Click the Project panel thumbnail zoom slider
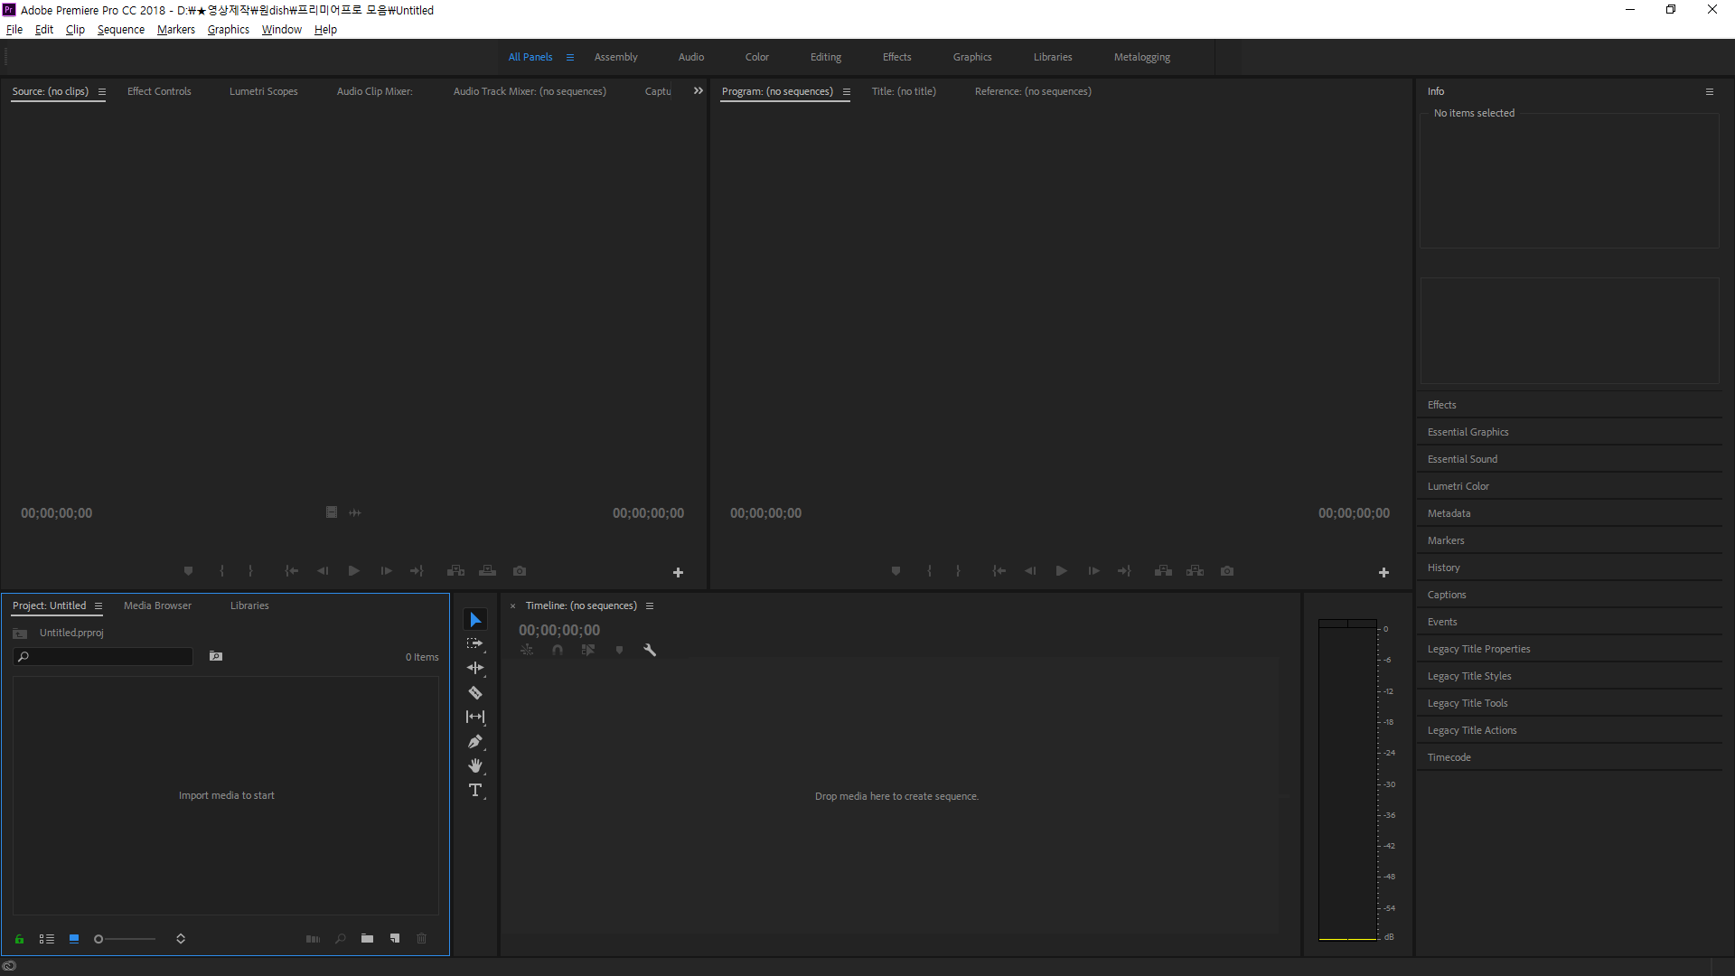1735x976 pixels. [x=127, y=939]
